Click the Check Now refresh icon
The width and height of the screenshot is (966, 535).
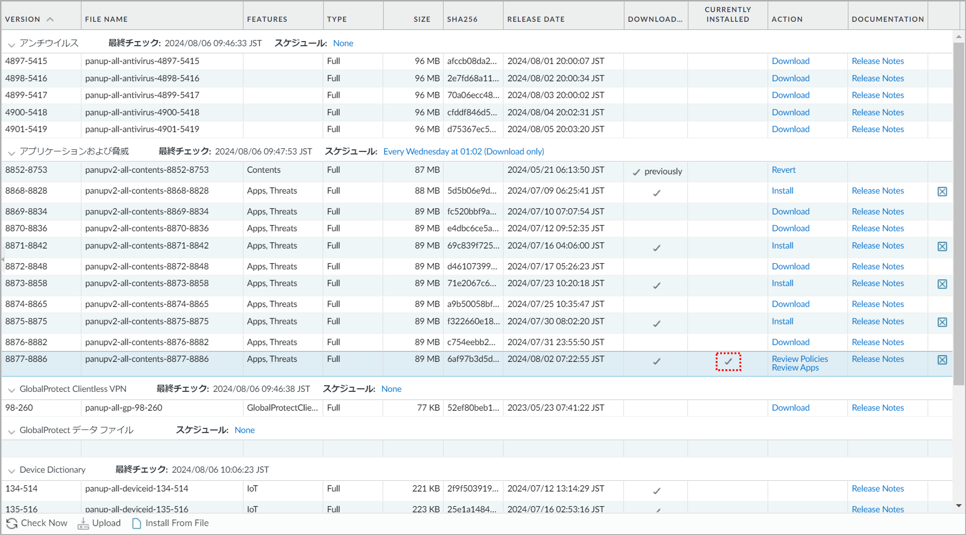click(12, 523)
